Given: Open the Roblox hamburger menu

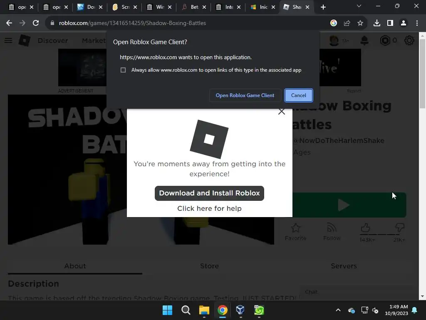Looking at the screenshot, I should [x=8, y=40].
